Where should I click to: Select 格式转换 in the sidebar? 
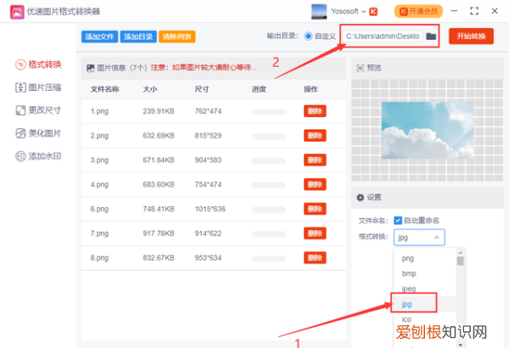click(39, 65)
